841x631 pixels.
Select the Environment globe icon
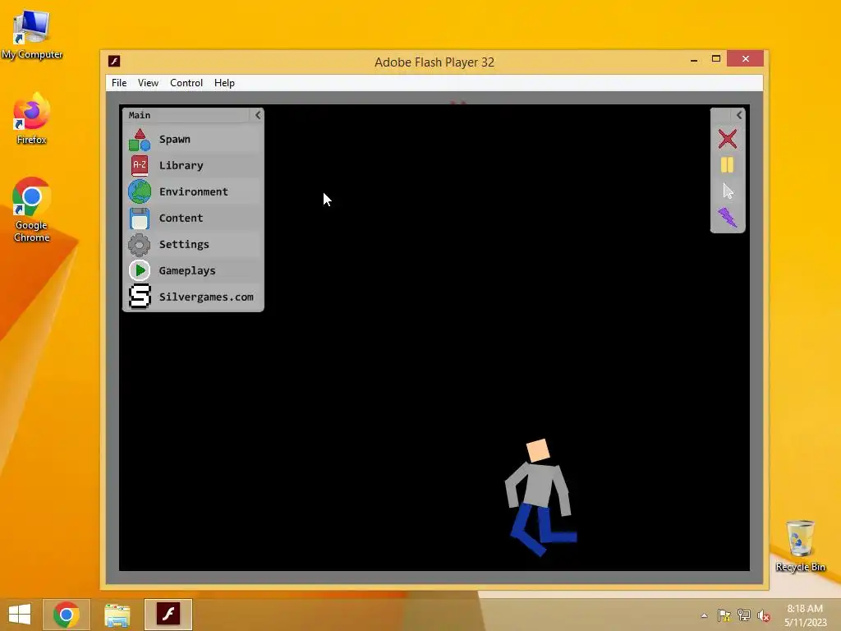tap(140, 192)
